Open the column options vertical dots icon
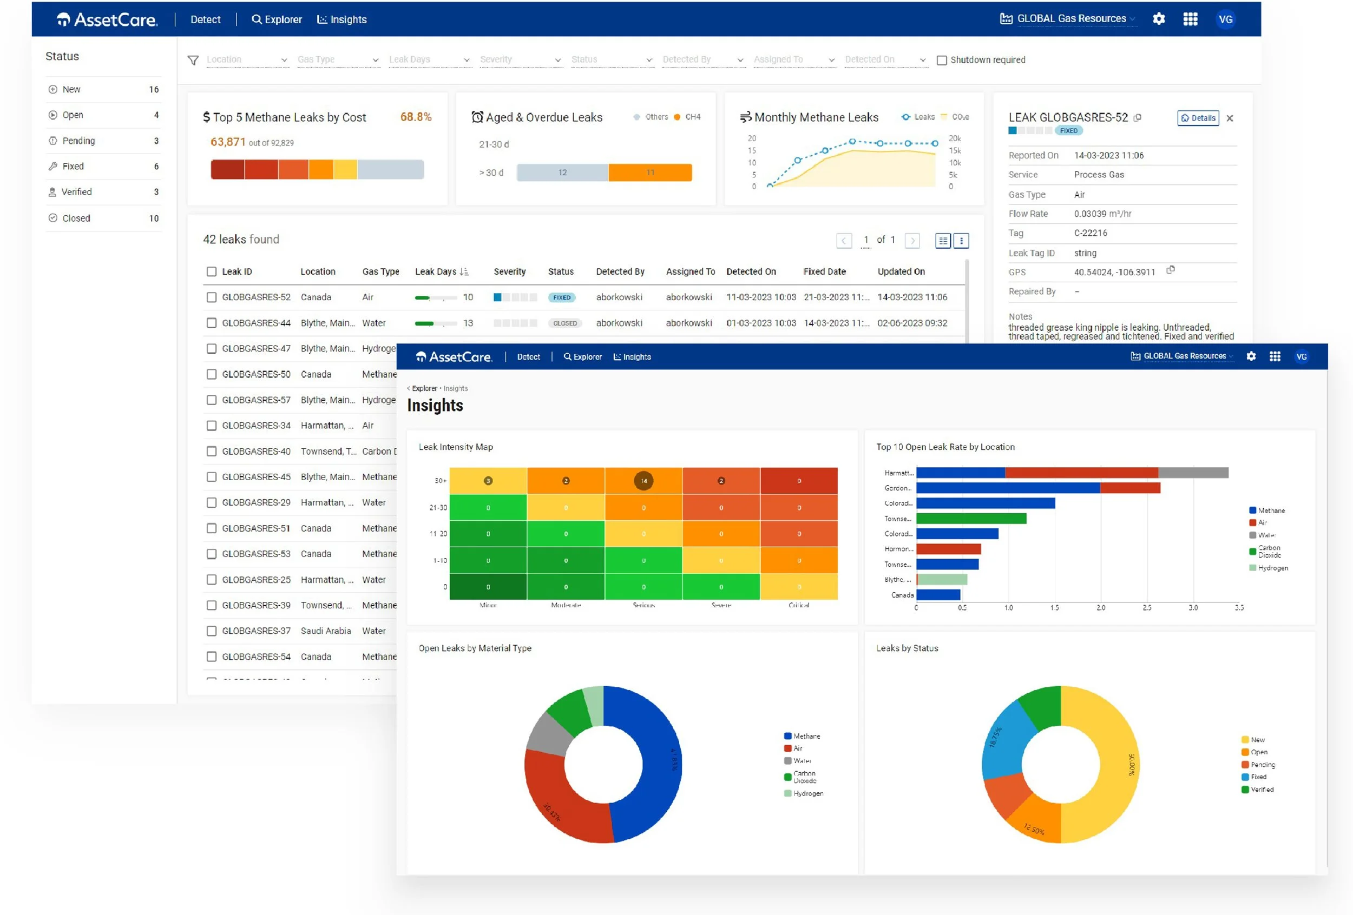Image resolution: width=1353 pixels, height=915 pixels. (x=961, y=240)
